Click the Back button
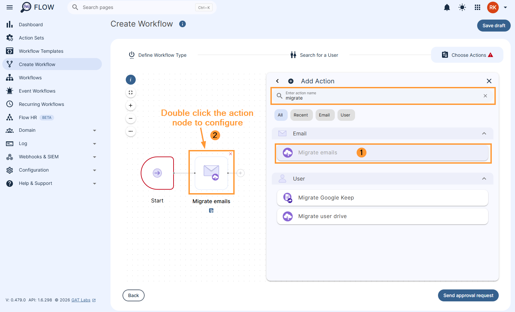 133,295
